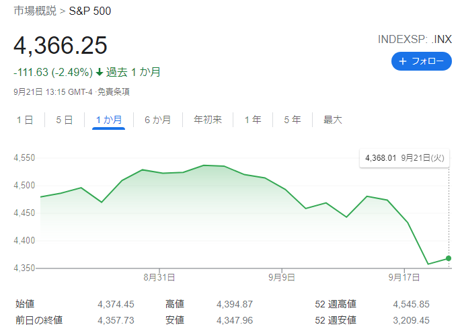Click the 4,366.25 current price value
This screenshot has height=335, width=460.
(61, 46)
